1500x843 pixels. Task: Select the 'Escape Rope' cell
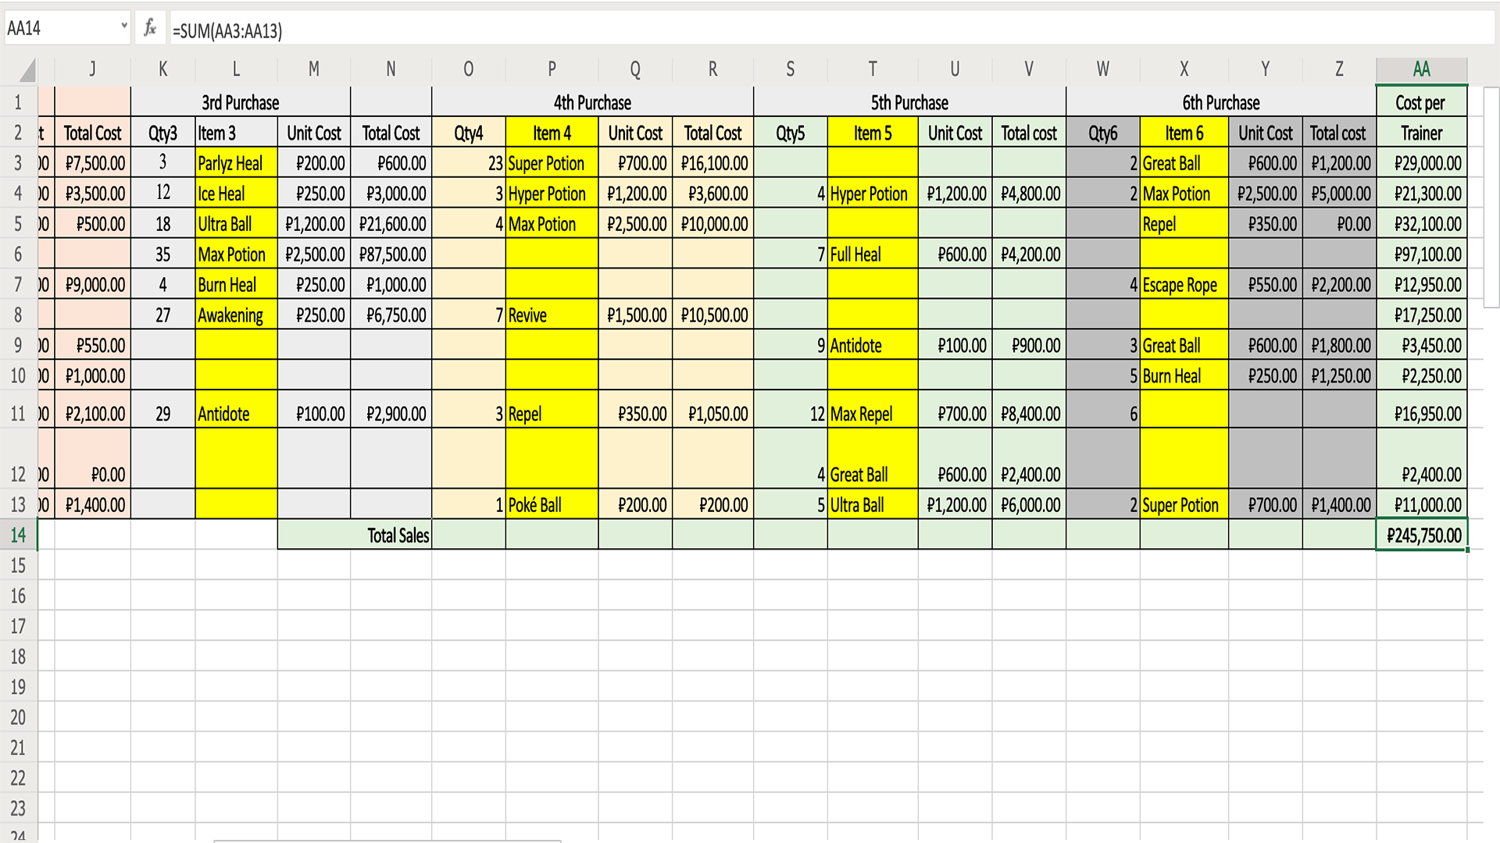[1184, 285]
